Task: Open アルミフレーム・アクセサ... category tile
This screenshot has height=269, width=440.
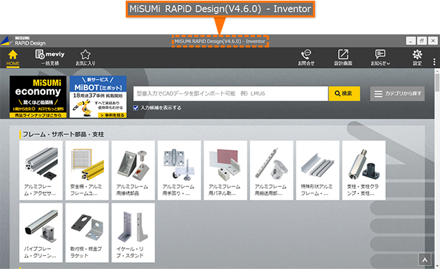Action: click(x=41, y=170)
